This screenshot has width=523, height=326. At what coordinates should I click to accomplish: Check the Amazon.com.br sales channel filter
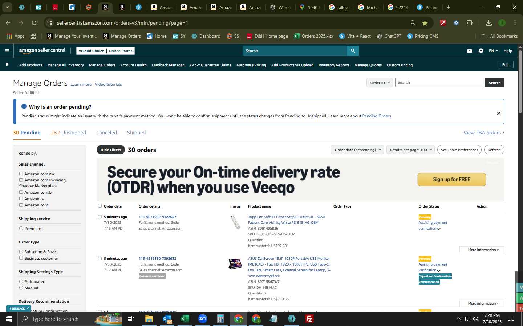coord(21,192)
